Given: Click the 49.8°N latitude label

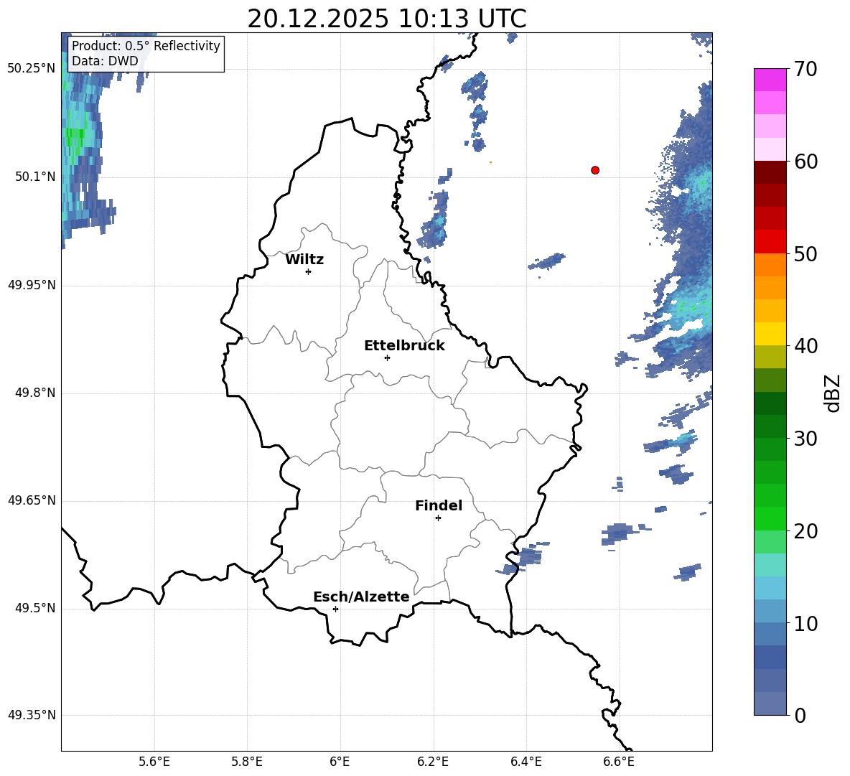Looking at the screenshot, I should (35, 393).
